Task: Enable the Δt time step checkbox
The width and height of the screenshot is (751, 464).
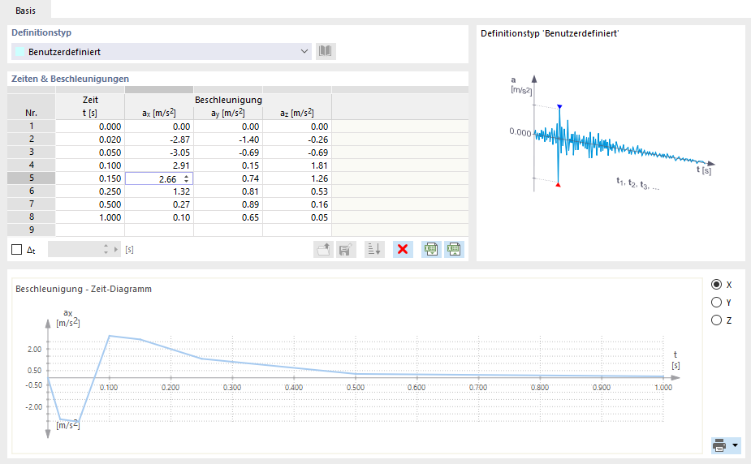Action: coord(17,250)
